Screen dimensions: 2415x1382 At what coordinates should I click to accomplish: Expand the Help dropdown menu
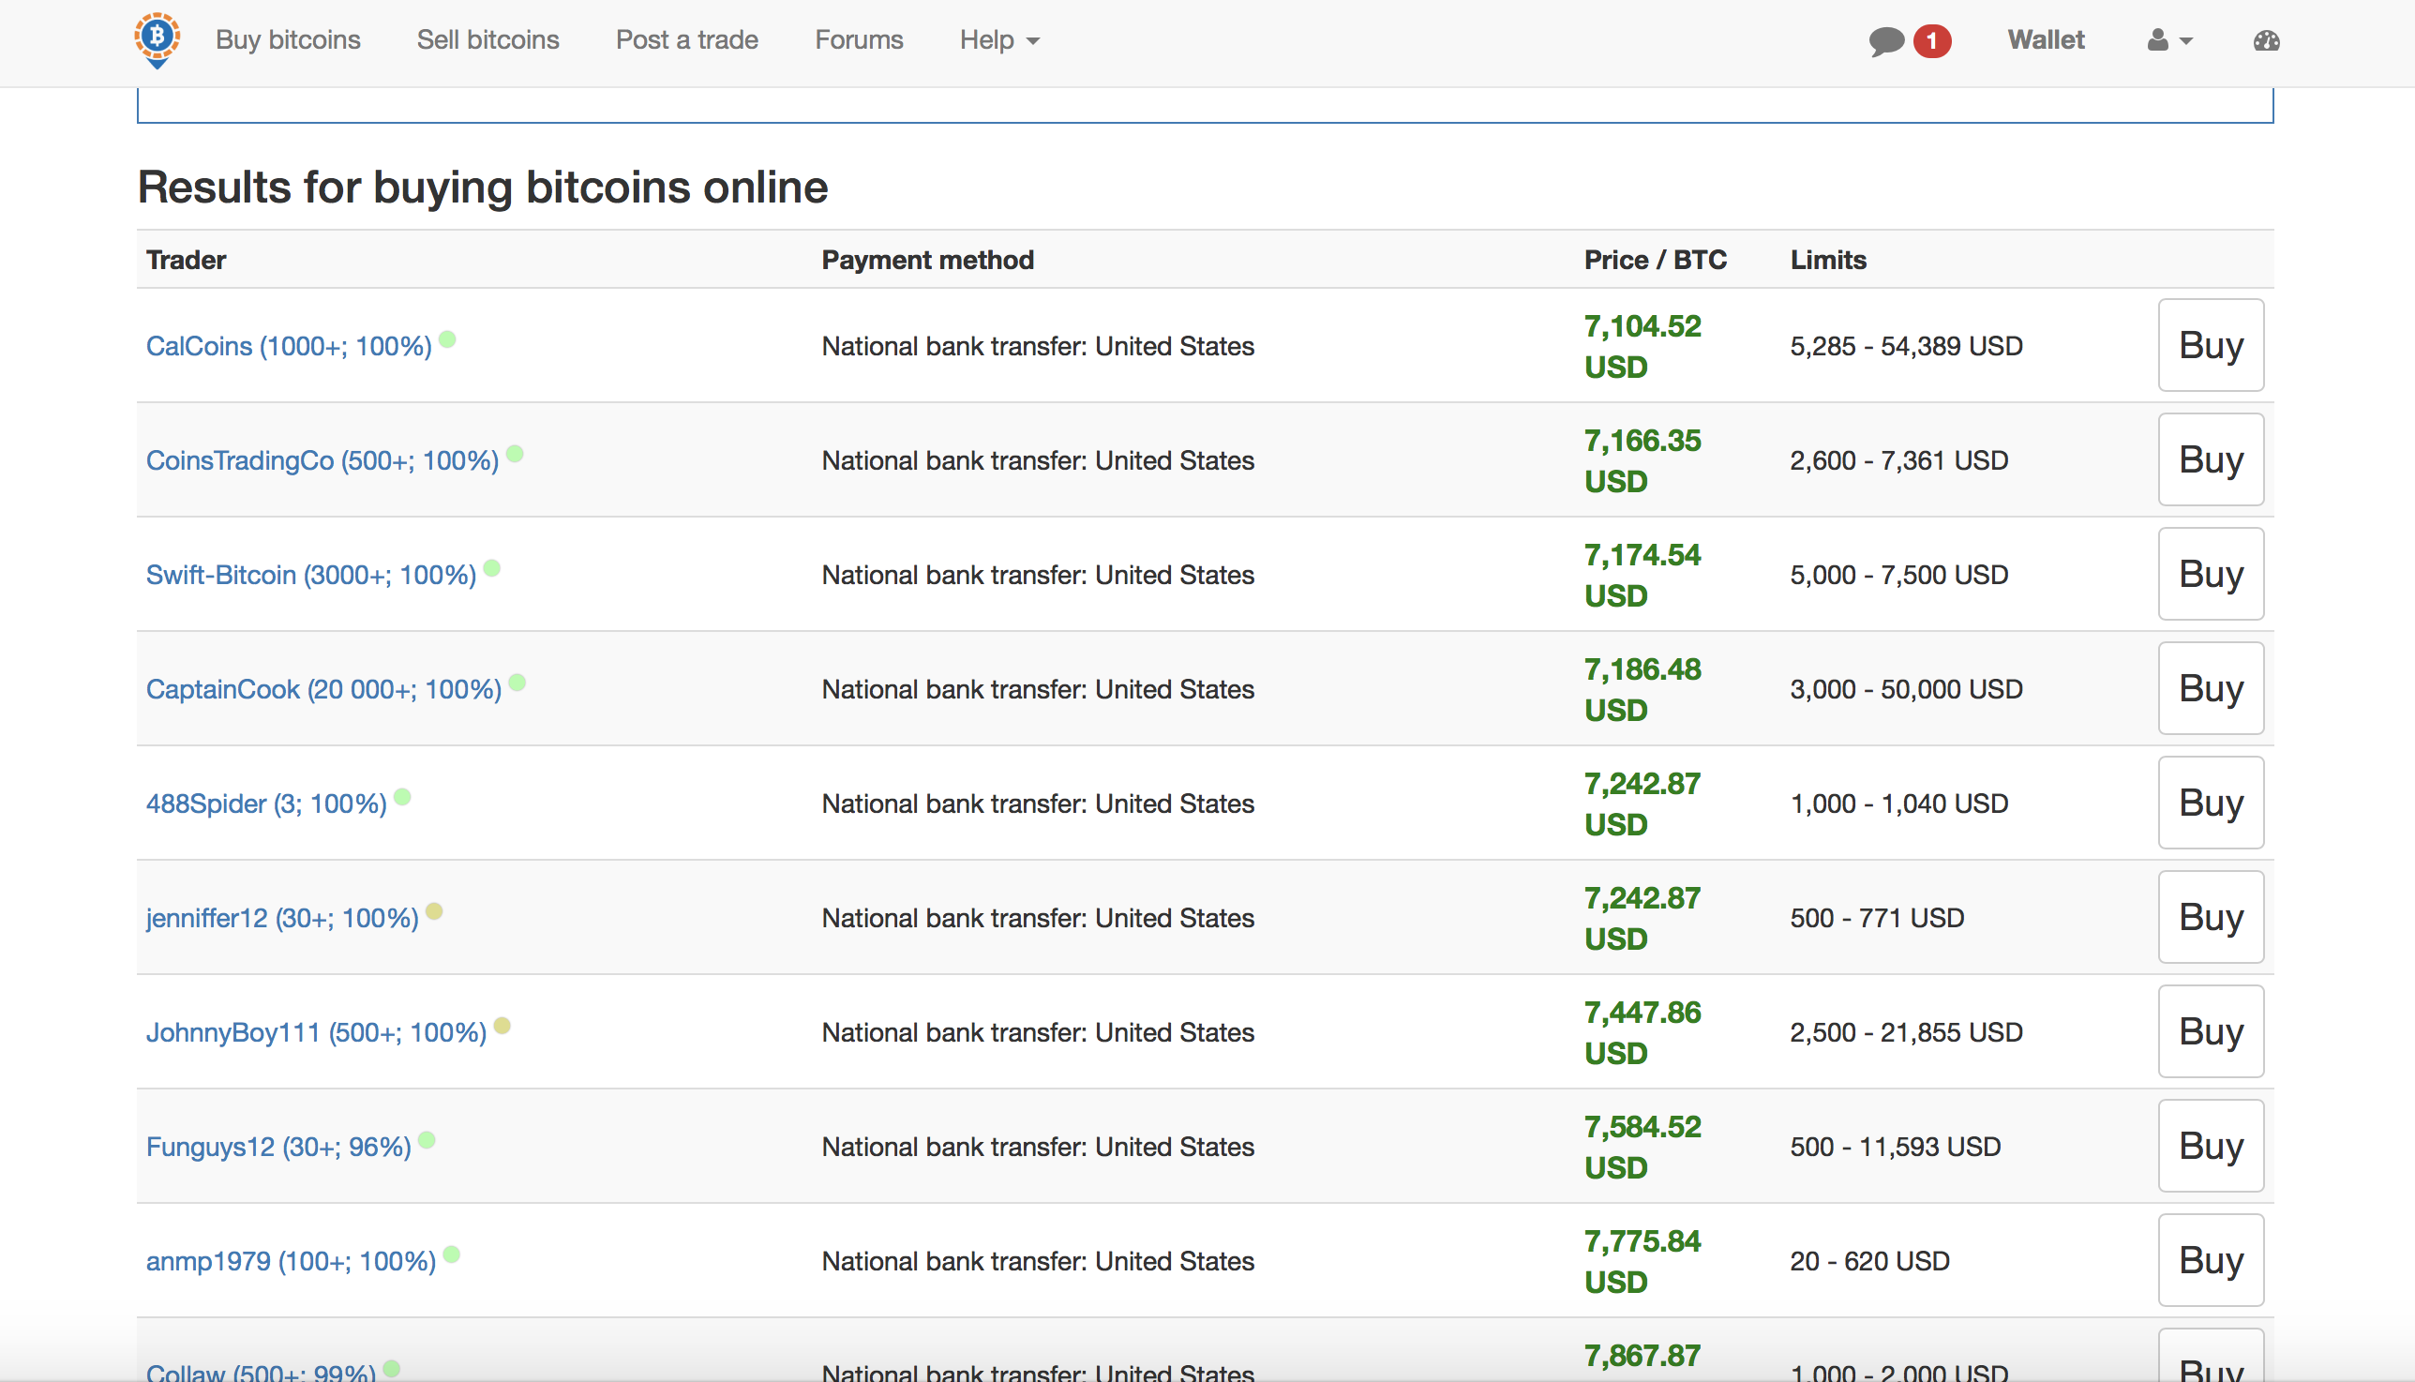[999, 40]
